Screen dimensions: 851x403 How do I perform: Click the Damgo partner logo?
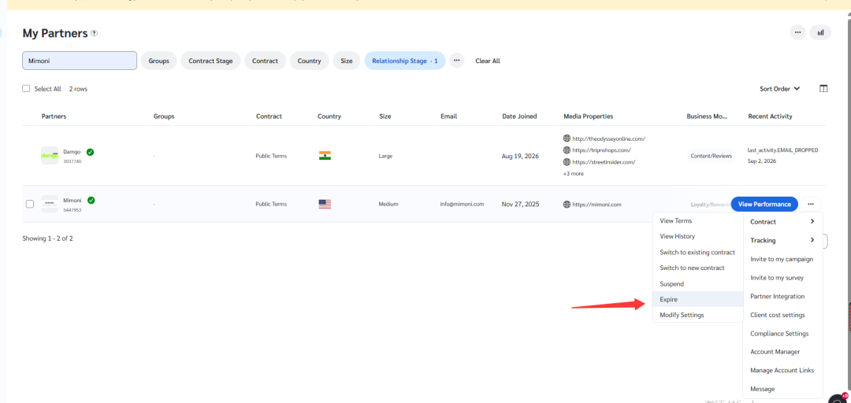tap(50, 156)
